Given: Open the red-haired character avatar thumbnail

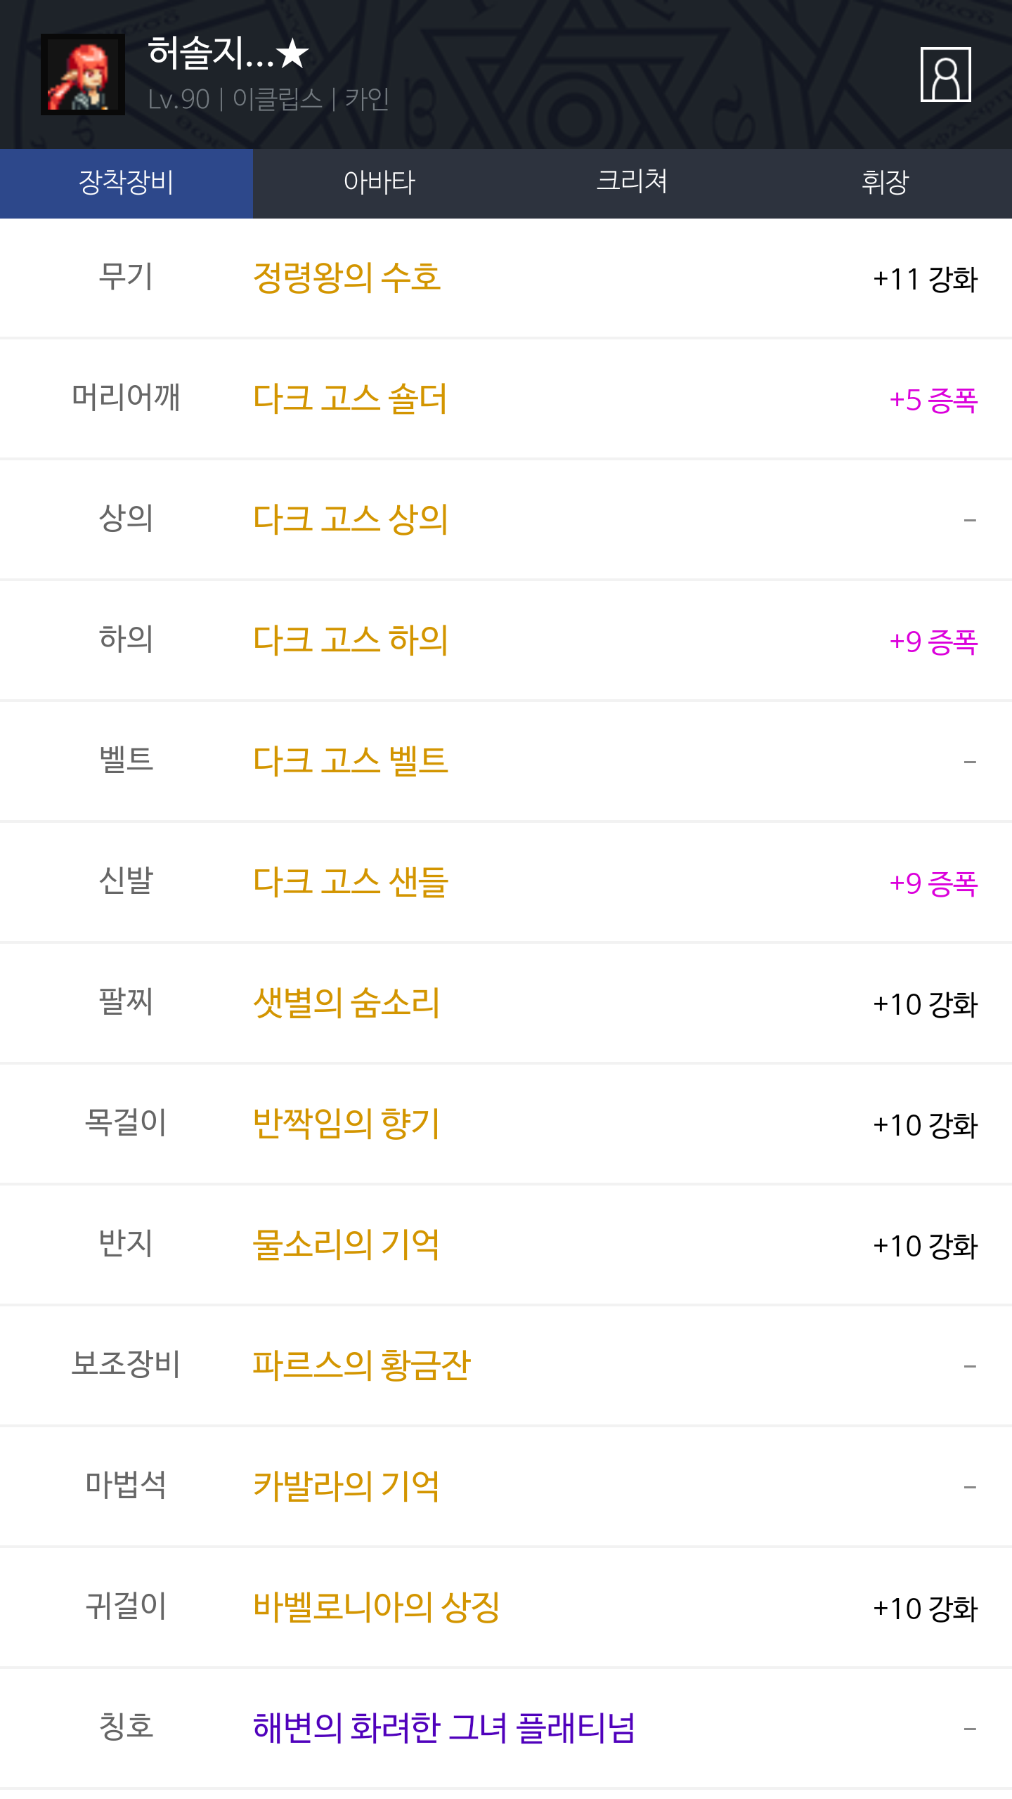Looking at the screenshot, I should click(x=83, y=74).
